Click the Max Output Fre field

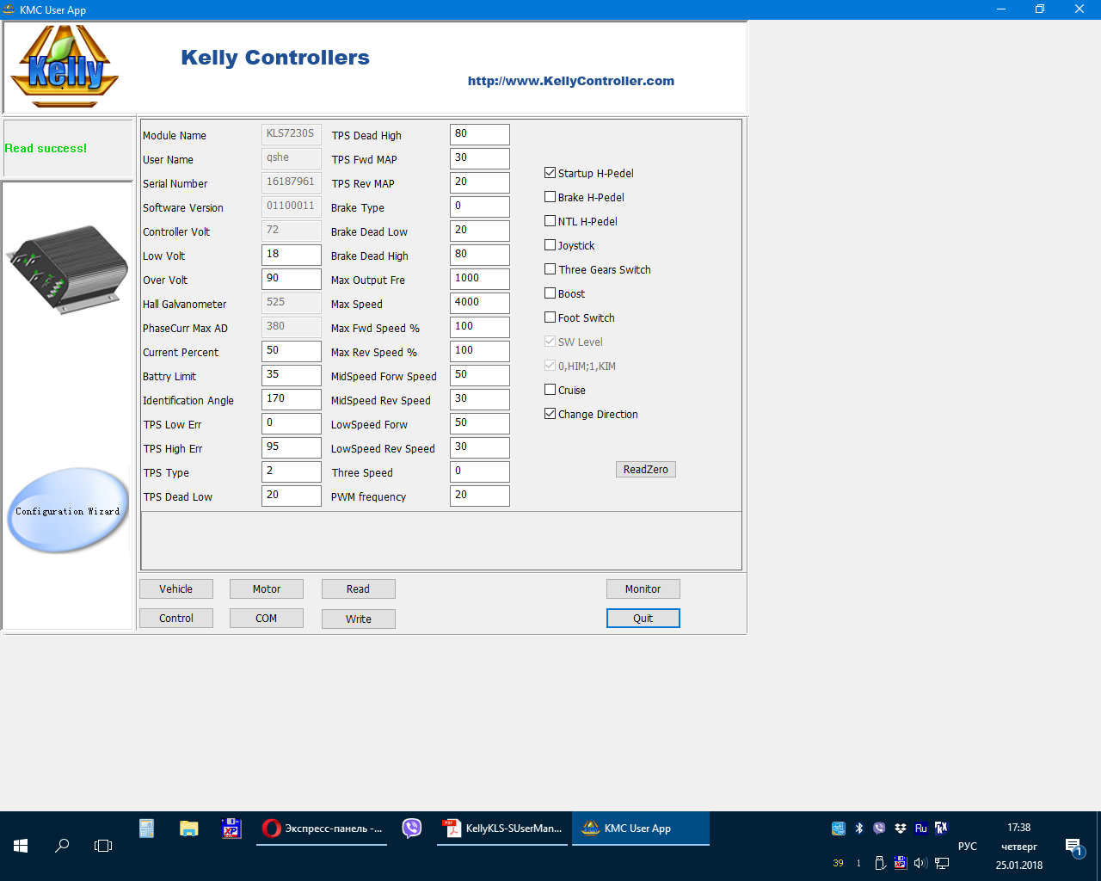click(x=480, y=279)
